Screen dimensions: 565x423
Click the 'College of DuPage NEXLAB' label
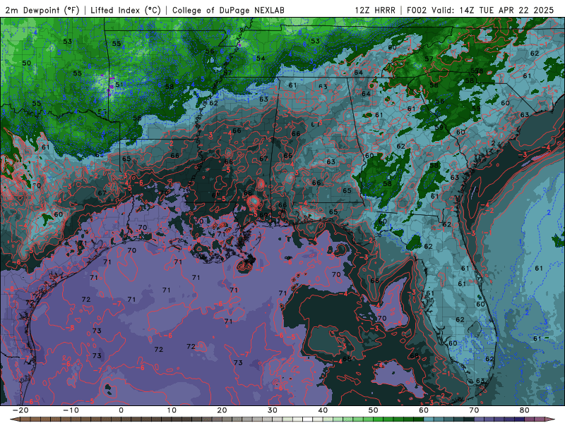[228, 10]
